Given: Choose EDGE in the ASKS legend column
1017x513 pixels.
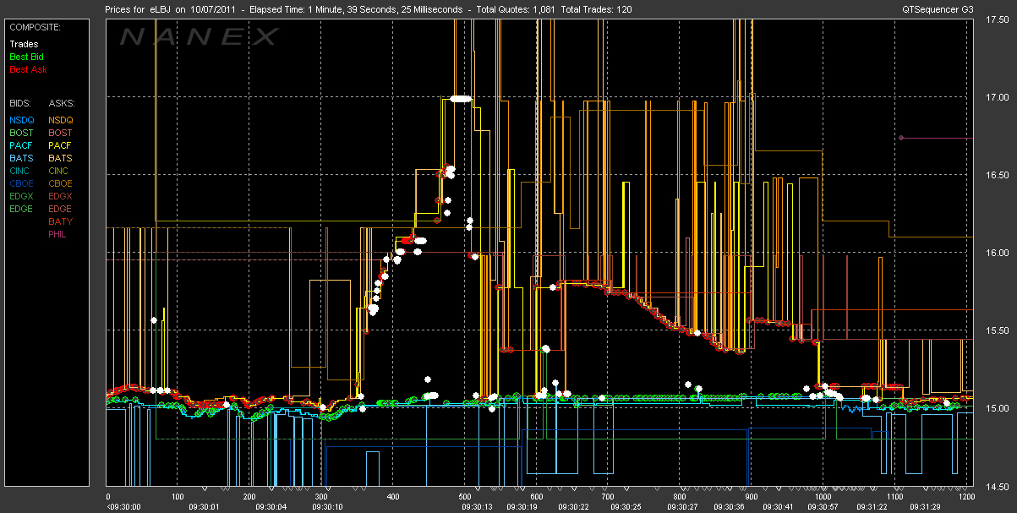Looking at the screenshot, I should click(x=61, y=209).
